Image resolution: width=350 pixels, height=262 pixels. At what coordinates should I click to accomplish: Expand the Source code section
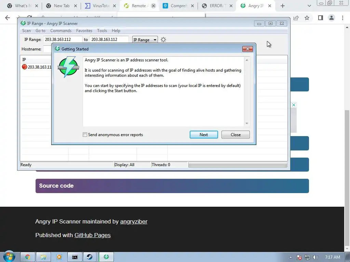(x=172, y=186)
